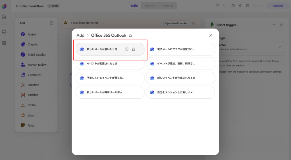Image resolution: width=291 pixels, height=160 pixels.
Task: Click the warning icon in issue banner
Action: pos(66,23)
